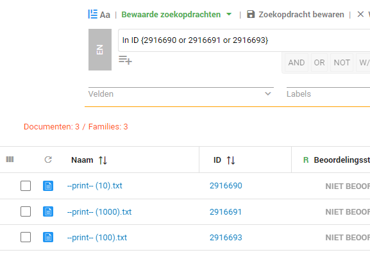Click the add search line icon

tap(125, 60)
